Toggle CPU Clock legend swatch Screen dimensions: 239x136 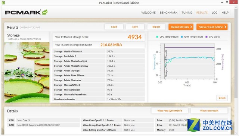coord(207,37)
